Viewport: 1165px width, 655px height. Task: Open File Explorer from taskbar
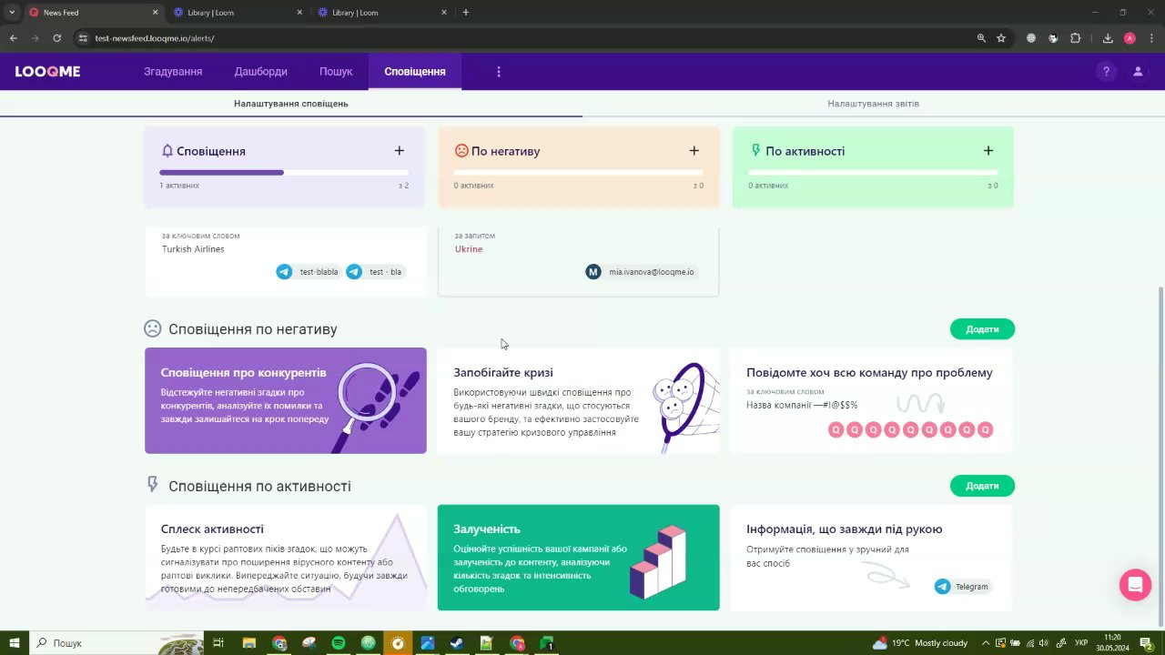(249, 643)
